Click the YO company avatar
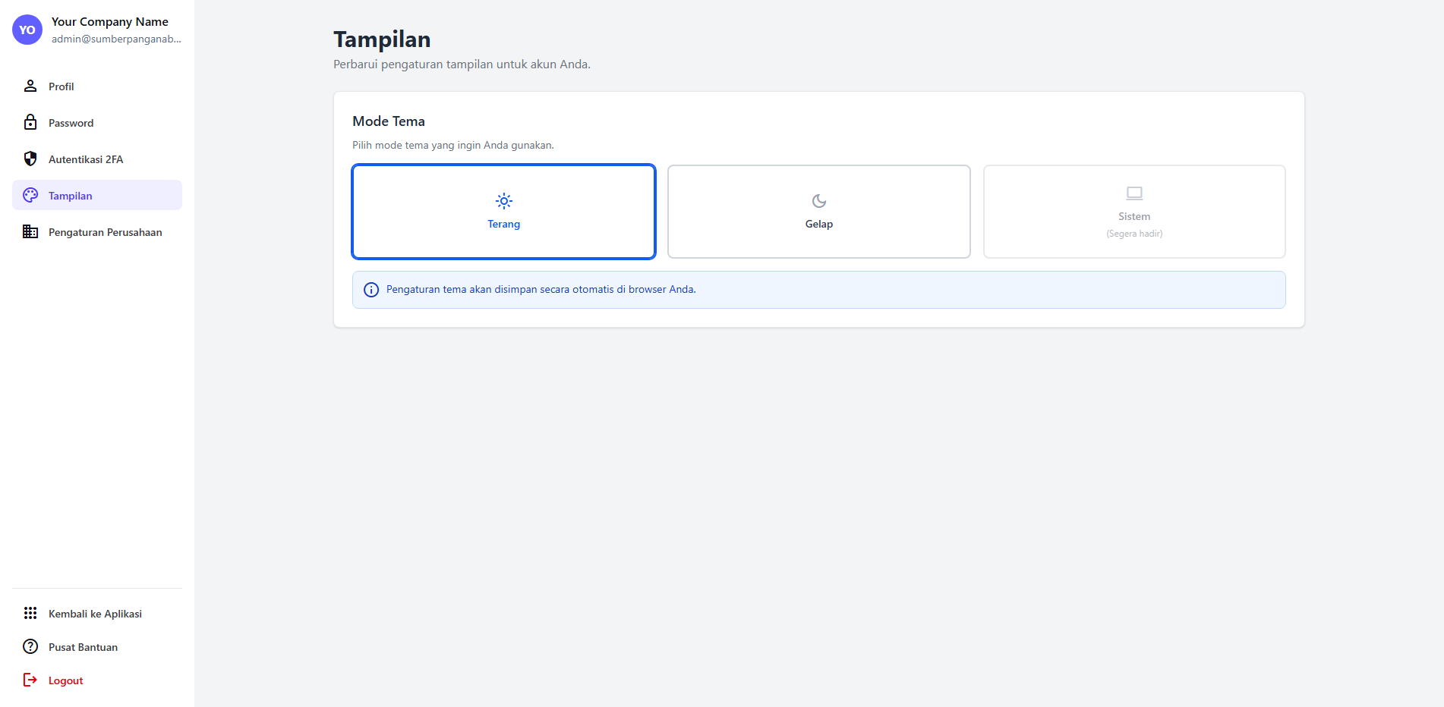1444x707 pixels. coord(27,30)
